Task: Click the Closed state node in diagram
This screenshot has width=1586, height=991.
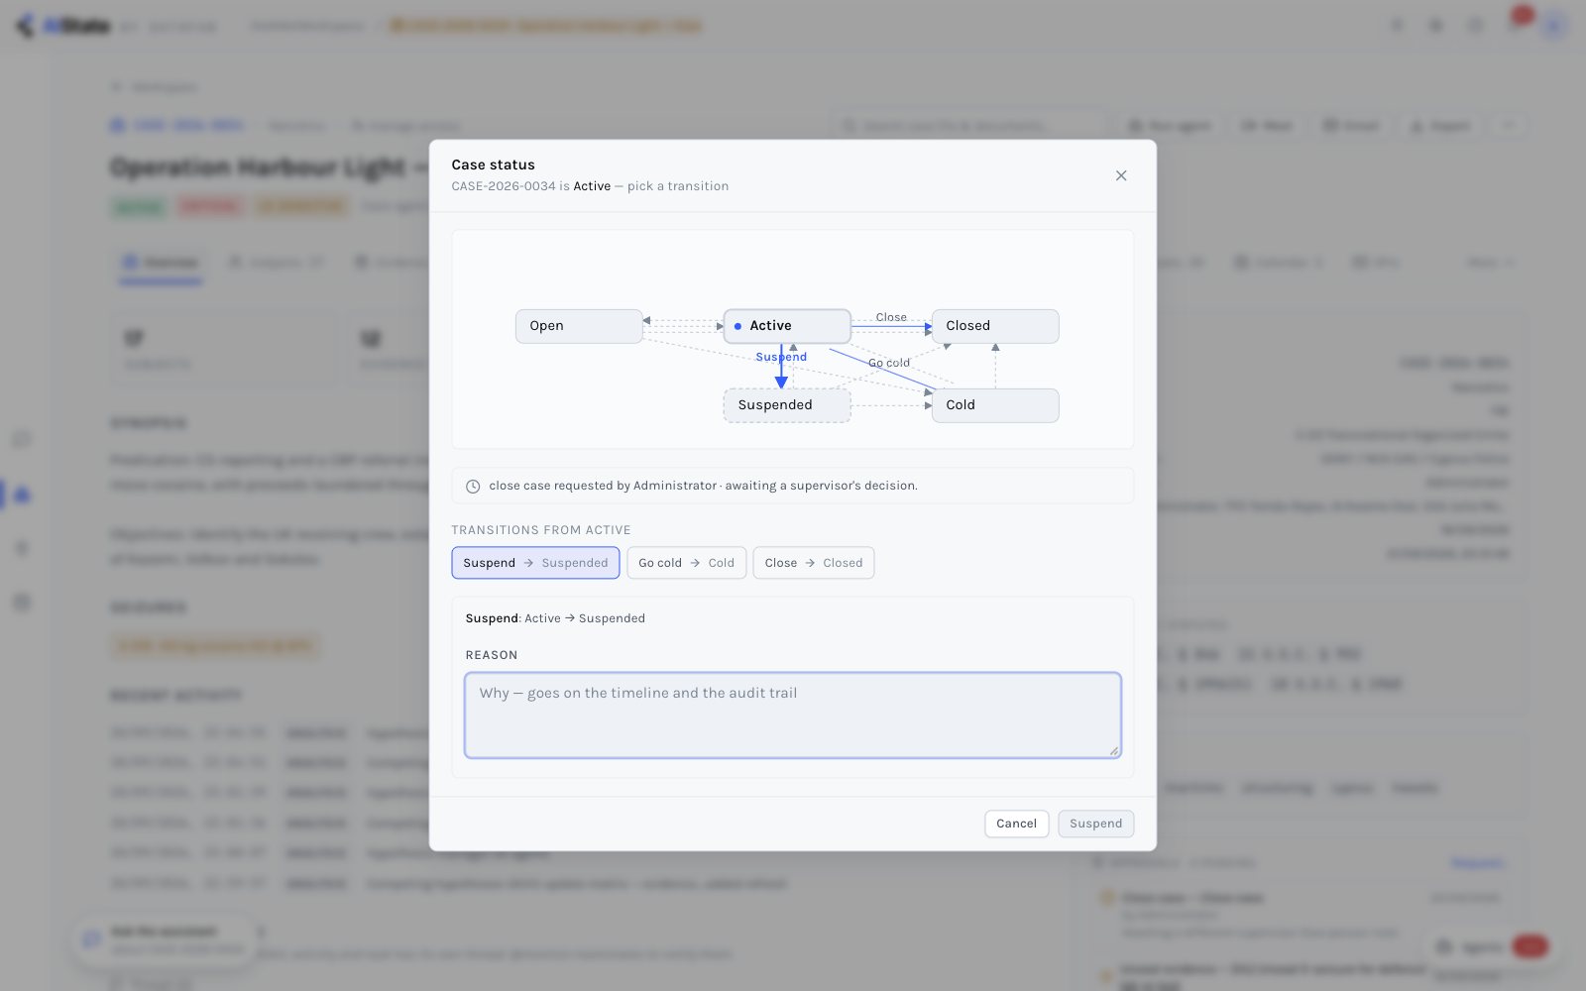Action: coord(995,326)
